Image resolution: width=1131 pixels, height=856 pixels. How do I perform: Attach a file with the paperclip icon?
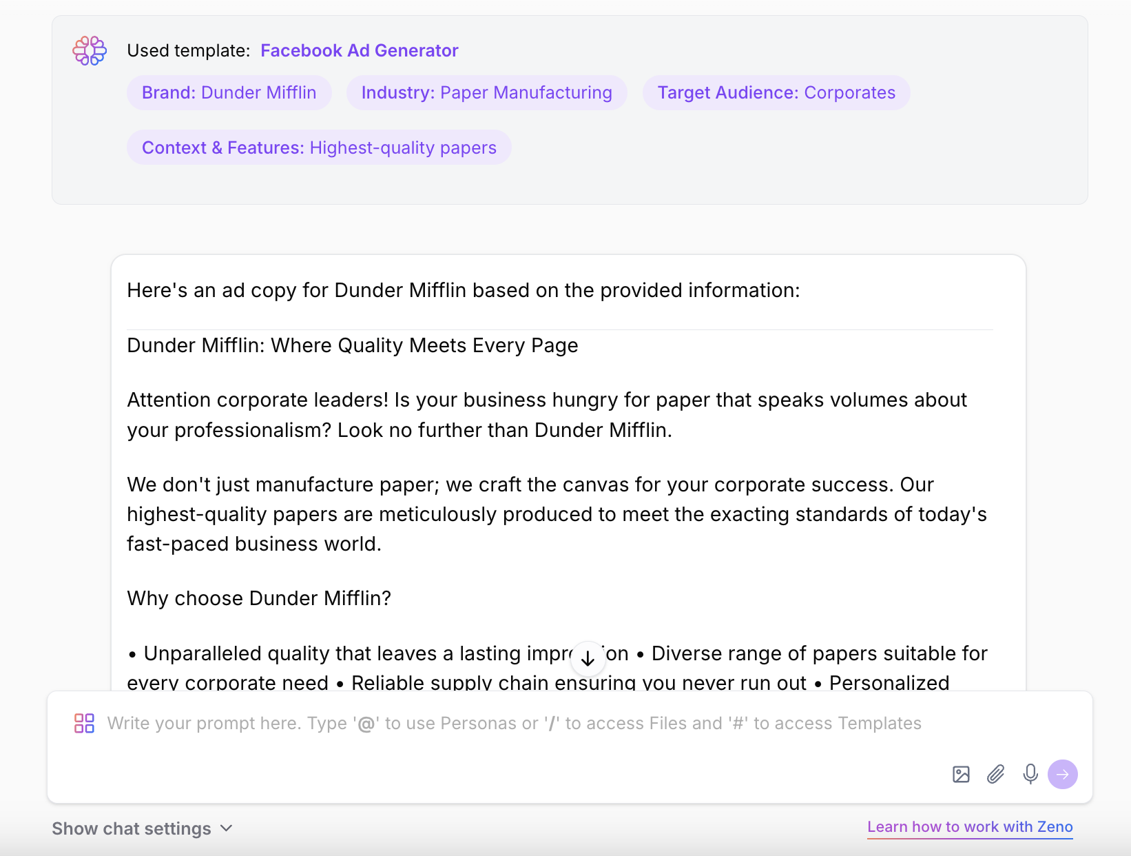pyautogui.click(x=996, y=775)
